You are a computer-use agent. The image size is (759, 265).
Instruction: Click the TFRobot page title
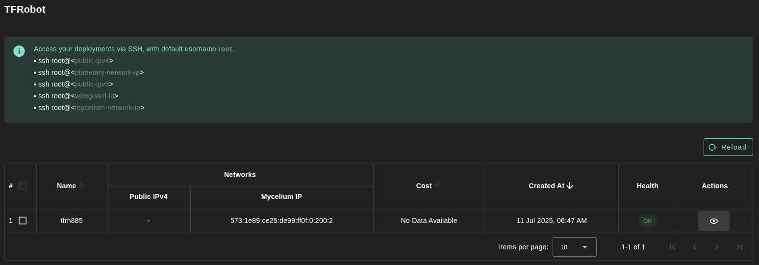[25, 9]
